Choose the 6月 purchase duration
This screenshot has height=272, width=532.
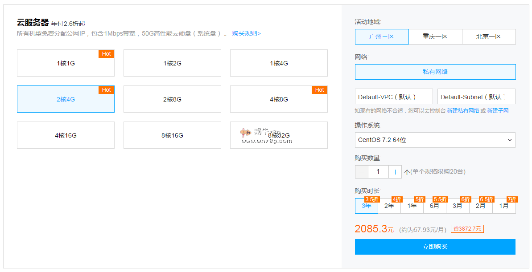[x=435, y=206]
